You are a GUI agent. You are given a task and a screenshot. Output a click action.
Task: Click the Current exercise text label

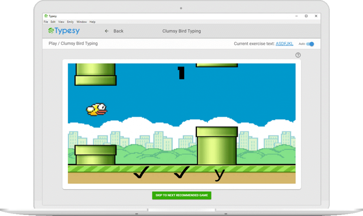254,44
